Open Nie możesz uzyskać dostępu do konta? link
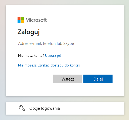Viewport: 129px width, 120px height. [49, 65]
